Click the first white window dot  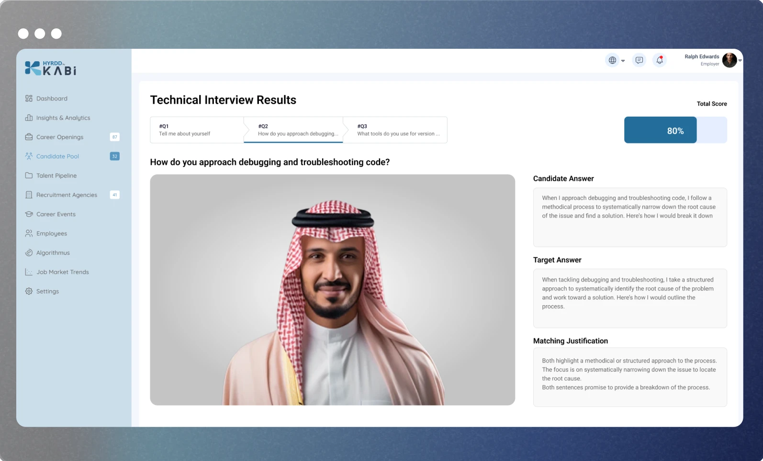[x=23, y=33]
